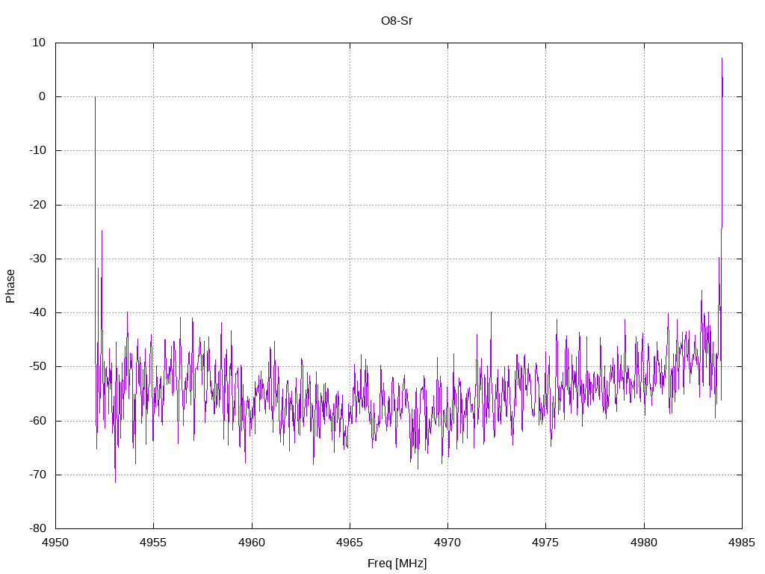Click y-axis tick label -40
This screenshot has width=765, height=574.
tap(37, 312)
